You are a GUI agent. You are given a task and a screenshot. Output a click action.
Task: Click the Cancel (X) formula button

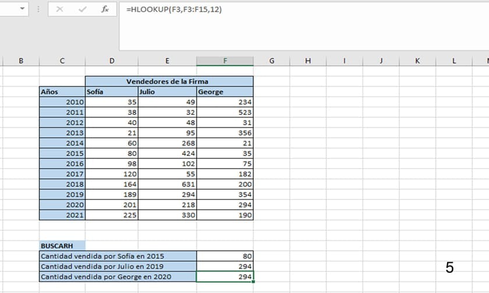click(x=60, y=10)
